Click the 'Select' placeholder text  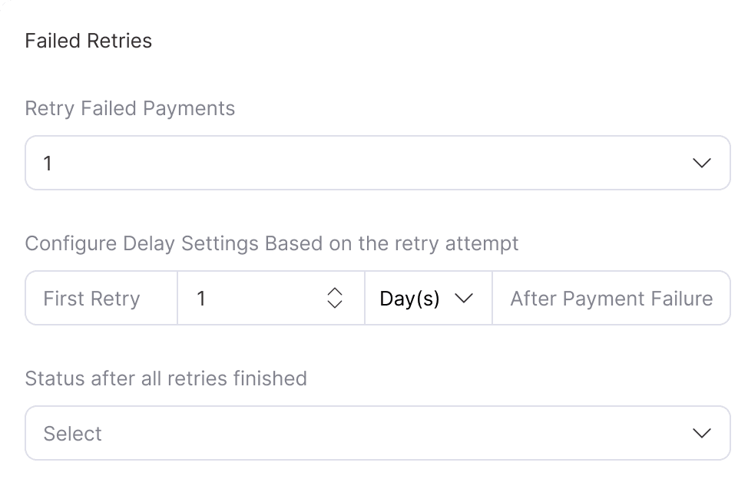point(73,434)
